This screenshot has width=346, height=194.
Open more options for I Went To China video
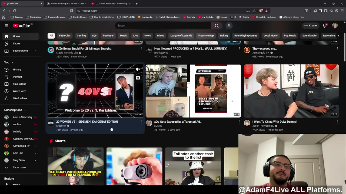click(337, 122)
